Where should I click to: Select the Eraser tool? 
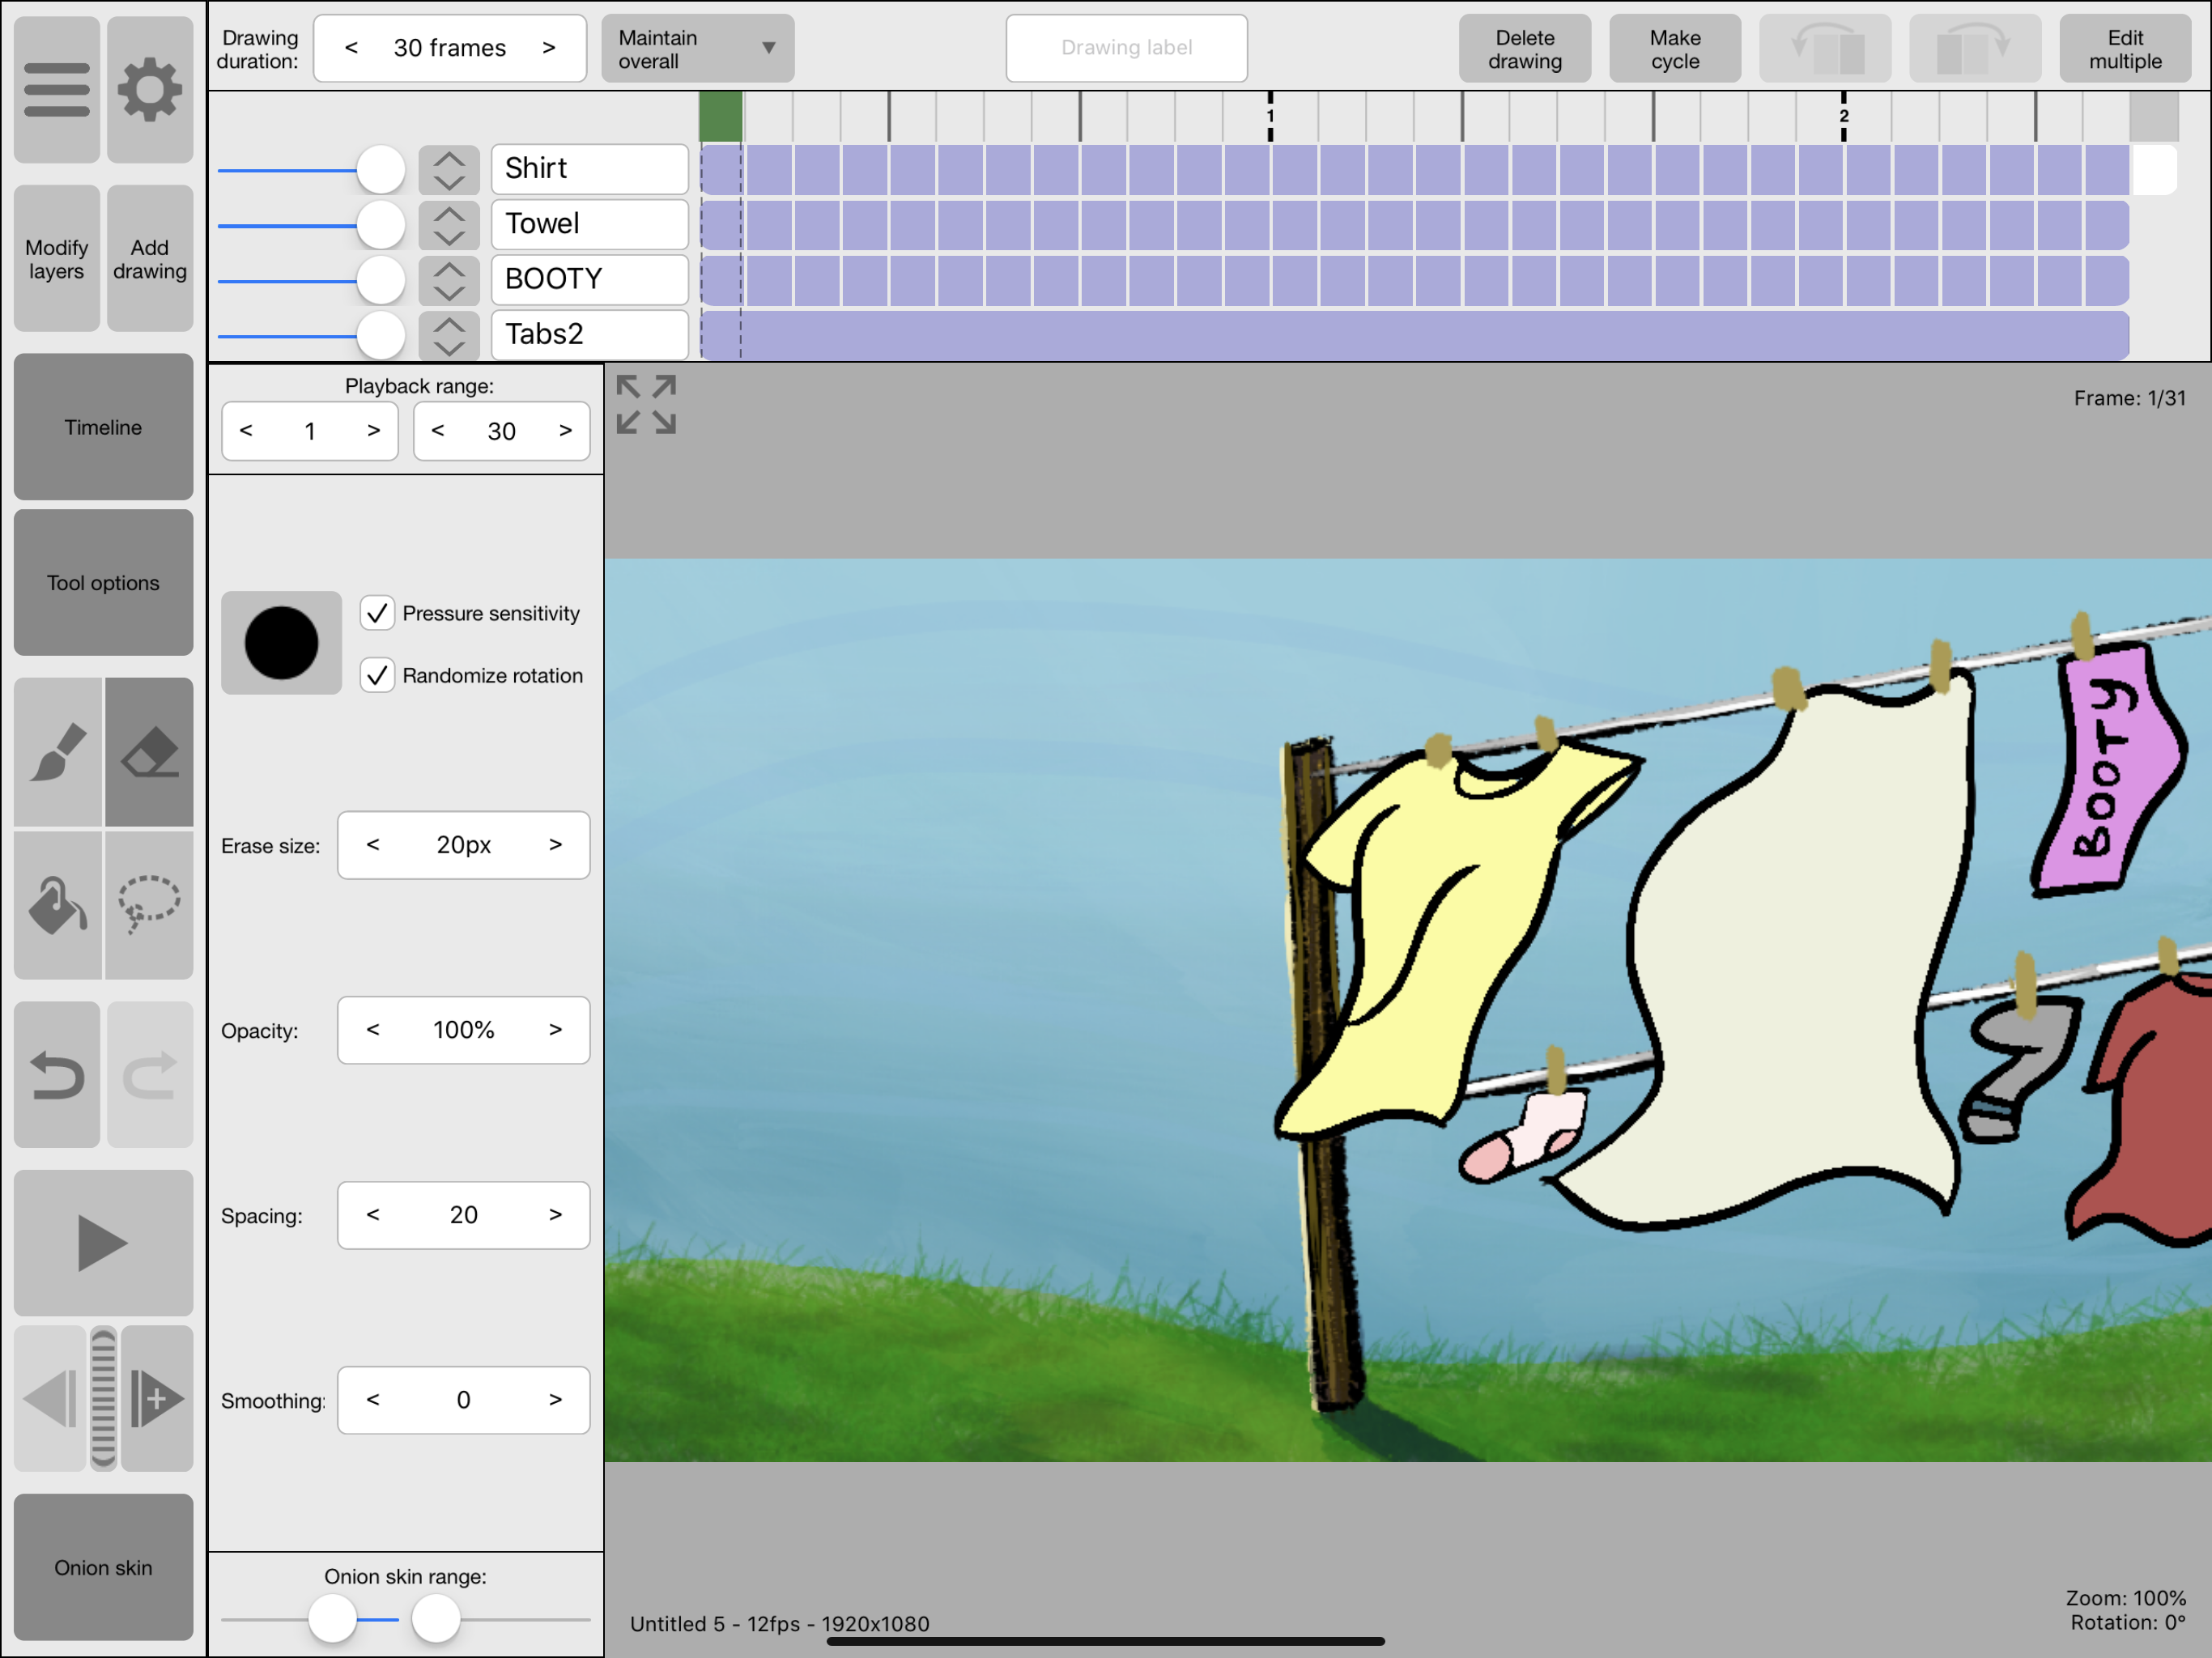point(150,752)
